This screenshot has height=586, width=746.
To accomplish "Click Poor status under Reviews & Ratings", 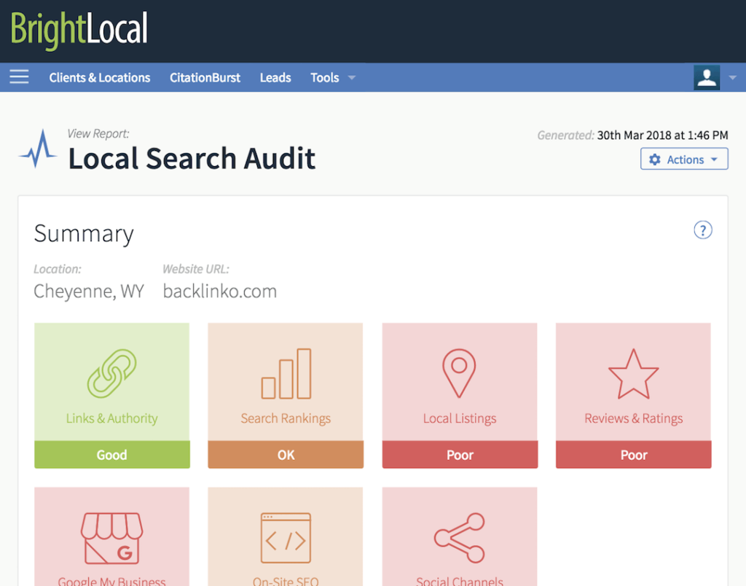I will [x=633, y=455].
